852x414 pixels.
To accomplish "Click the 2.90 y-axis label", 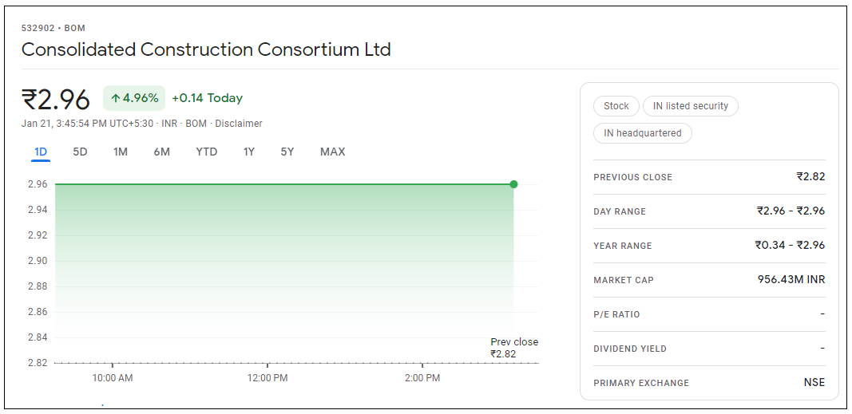I will point(38,261).
